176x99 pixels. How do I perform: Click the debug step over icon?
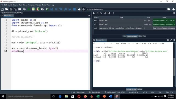(x=56, y=9)
